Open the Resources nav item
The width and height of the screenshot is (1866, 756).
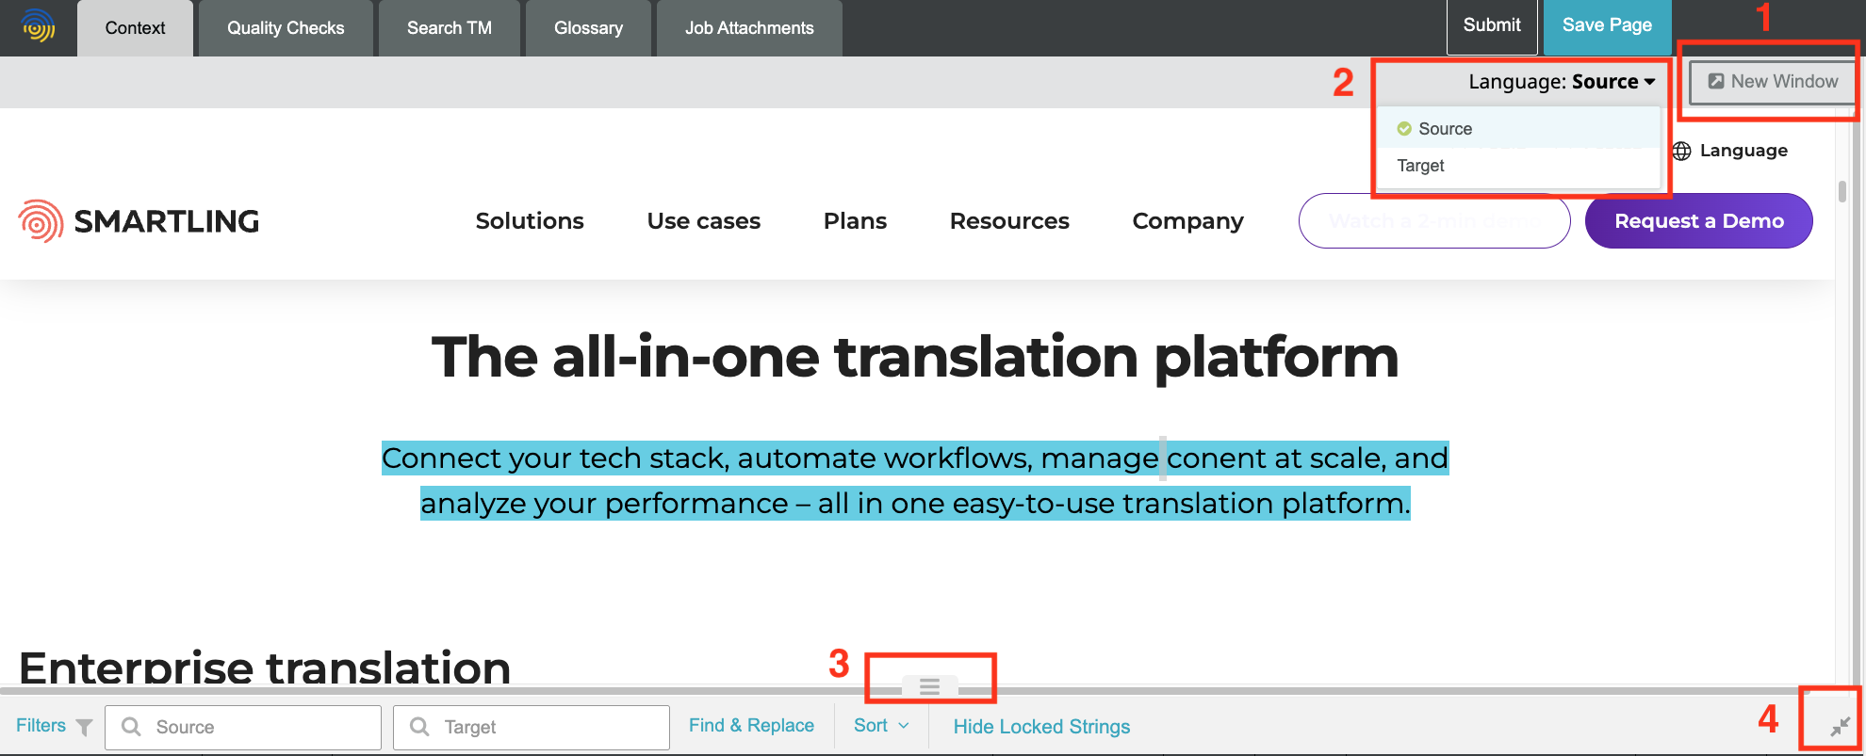(1009, 221)
